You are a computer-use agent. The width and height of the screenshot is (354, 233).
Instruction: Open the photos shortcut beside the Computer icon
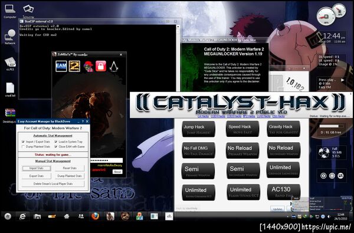[28, 11]
